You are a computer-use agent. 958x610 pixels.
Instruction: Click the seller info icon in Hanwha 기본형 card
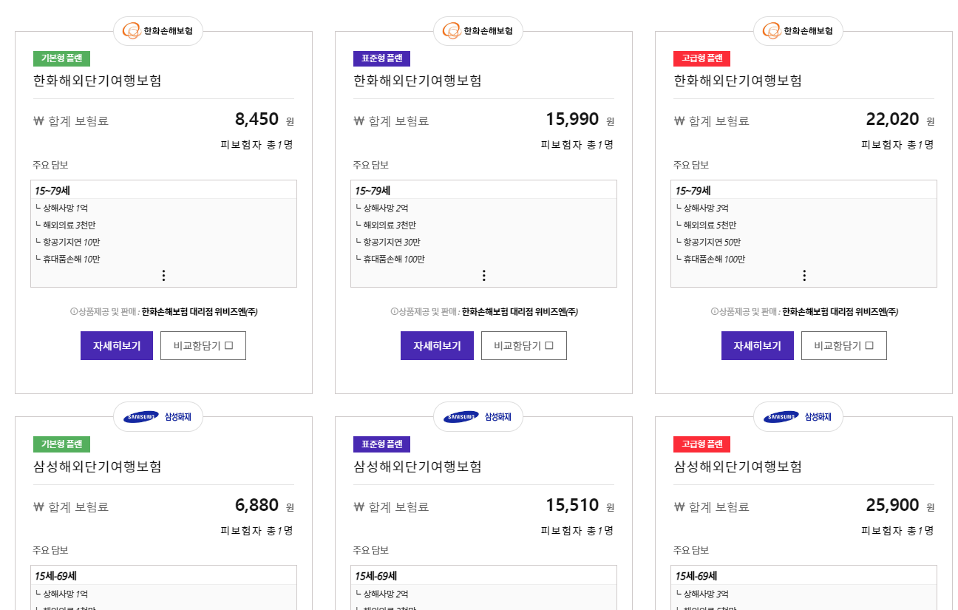pyautogui.click(x=73, y=312)
